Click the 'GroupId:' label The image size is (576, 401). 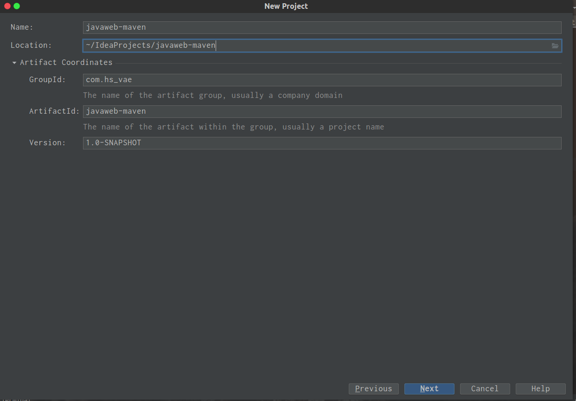48,80
